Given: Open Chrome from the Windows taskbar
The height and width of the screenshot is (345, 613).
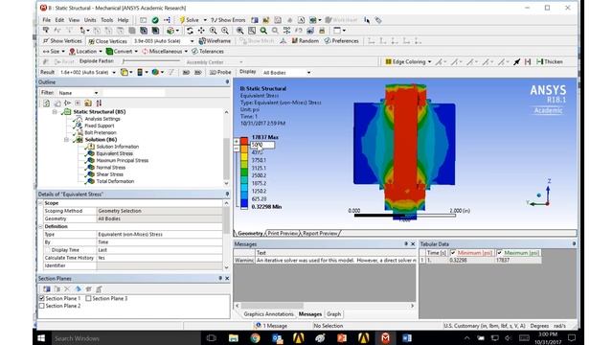Looking at the screenshot, I should [255, 338].
